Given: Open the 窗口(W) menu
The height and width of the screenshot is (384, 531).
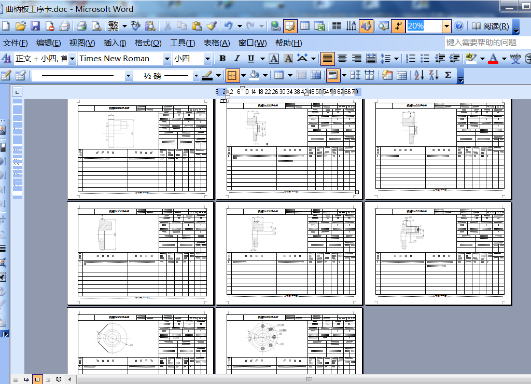Looking at the screenshot, I should click(253, 43).
